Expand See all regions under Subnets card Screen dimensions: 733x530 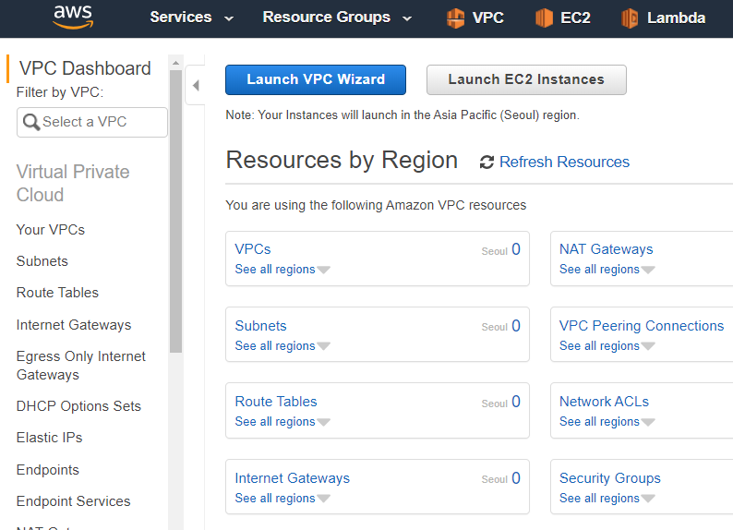tap(282, 346)
